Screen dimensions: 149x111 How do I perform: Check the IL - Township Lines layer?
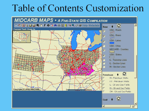(x=104, y=60)
